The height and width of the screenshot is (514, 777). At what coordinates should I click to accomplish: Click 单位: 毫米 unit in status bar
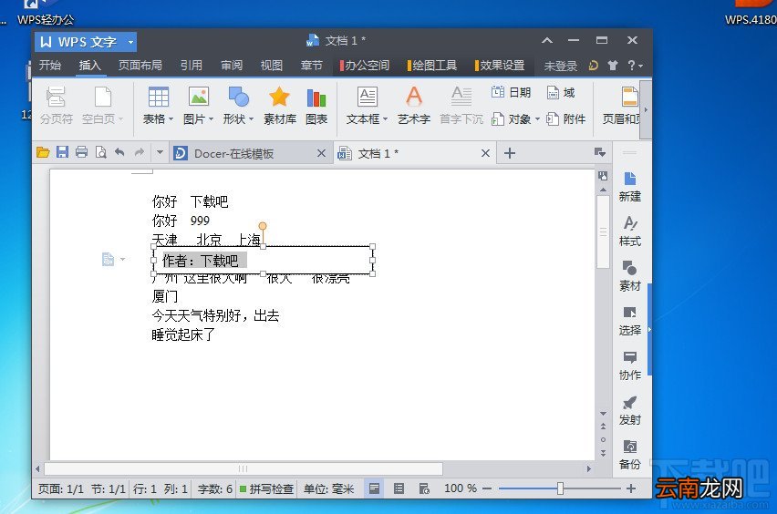point(328,489)
